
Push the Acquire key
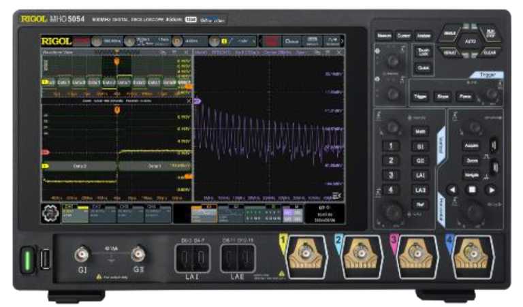coord(472,146)
